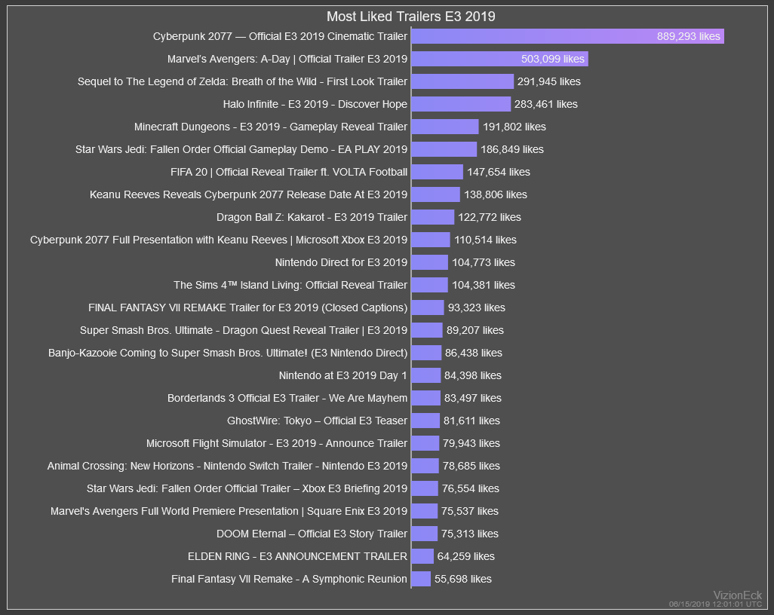Click the bar beside the ELDEN RING label

(x=422, y=556)
